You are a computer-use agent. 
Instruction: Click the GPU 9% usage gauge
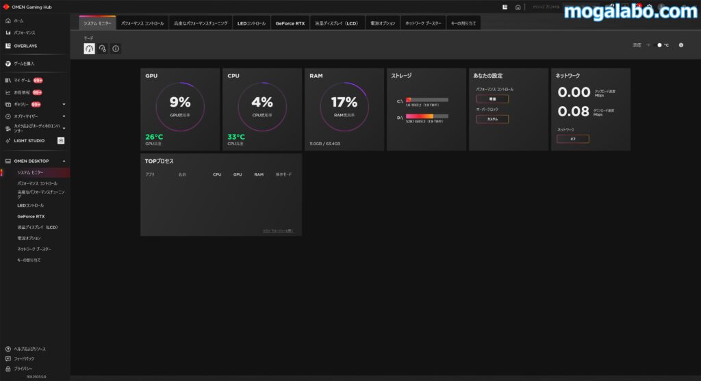[x=180, y=107]
